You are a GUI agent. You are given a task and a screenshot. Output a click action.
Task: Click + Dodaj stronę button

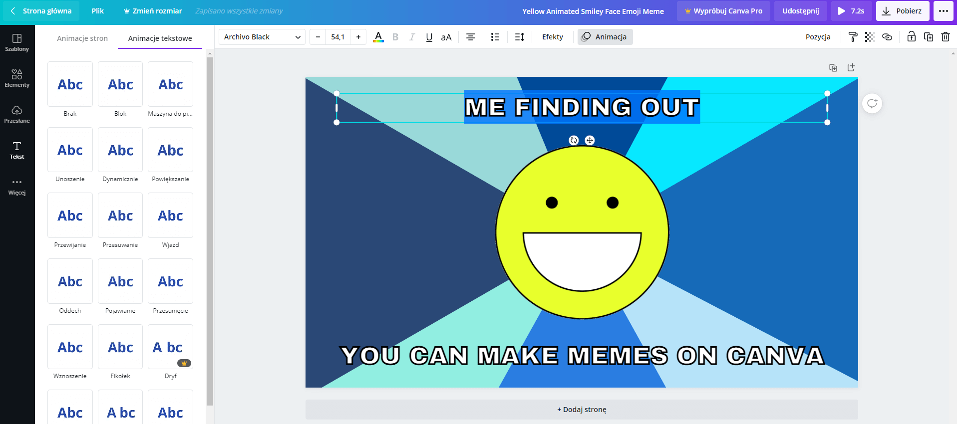click(582, 410)
